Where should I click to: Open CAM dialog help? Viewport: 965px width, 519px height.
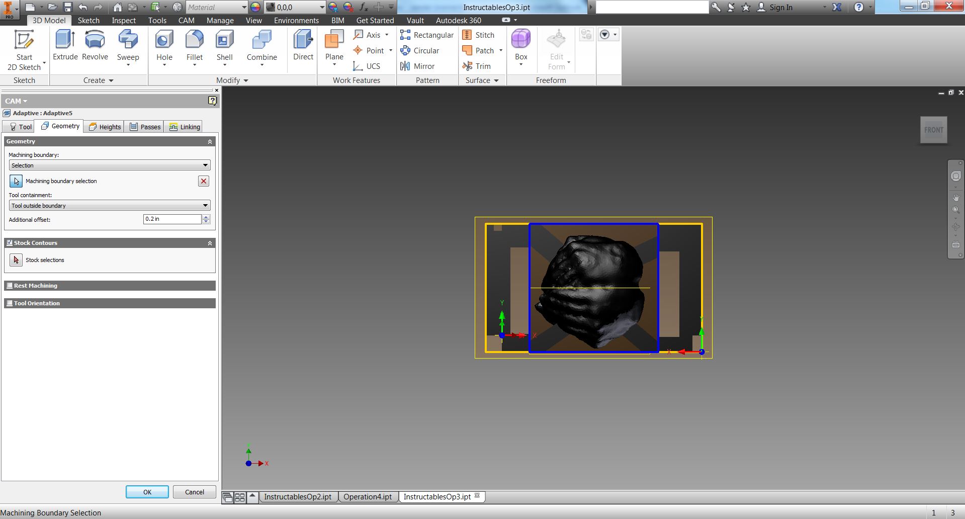(212, 101)
